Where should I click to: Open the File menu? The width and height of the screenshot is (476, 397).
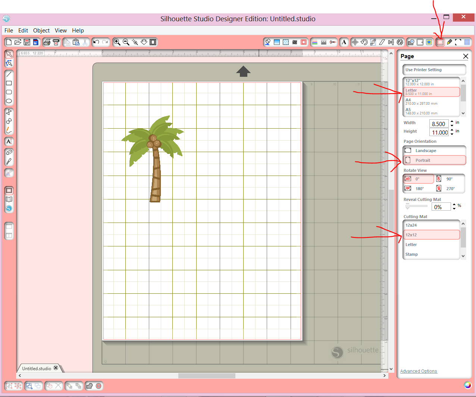click(x=9, y=31)
